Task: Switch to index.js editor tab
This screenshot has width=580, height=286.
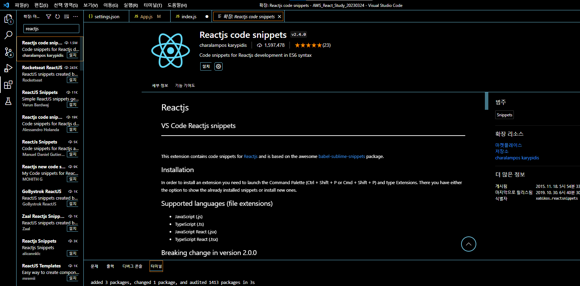Action: coord(192,17)
